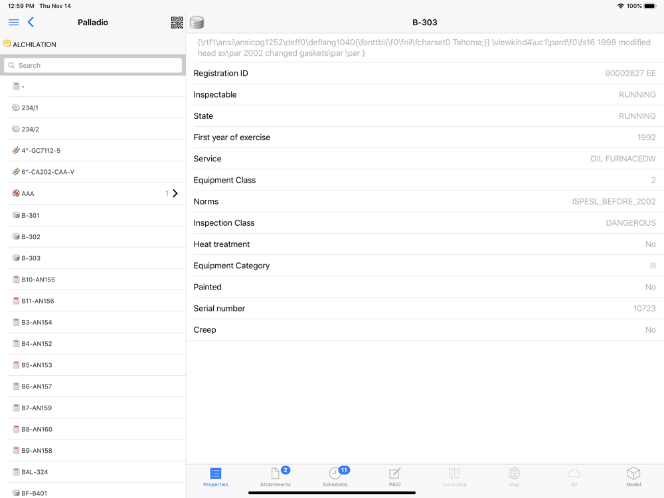
Task: Click the equipment tank icon beside B-303 title
Action: pyautogui.click(x=197, y=23)
